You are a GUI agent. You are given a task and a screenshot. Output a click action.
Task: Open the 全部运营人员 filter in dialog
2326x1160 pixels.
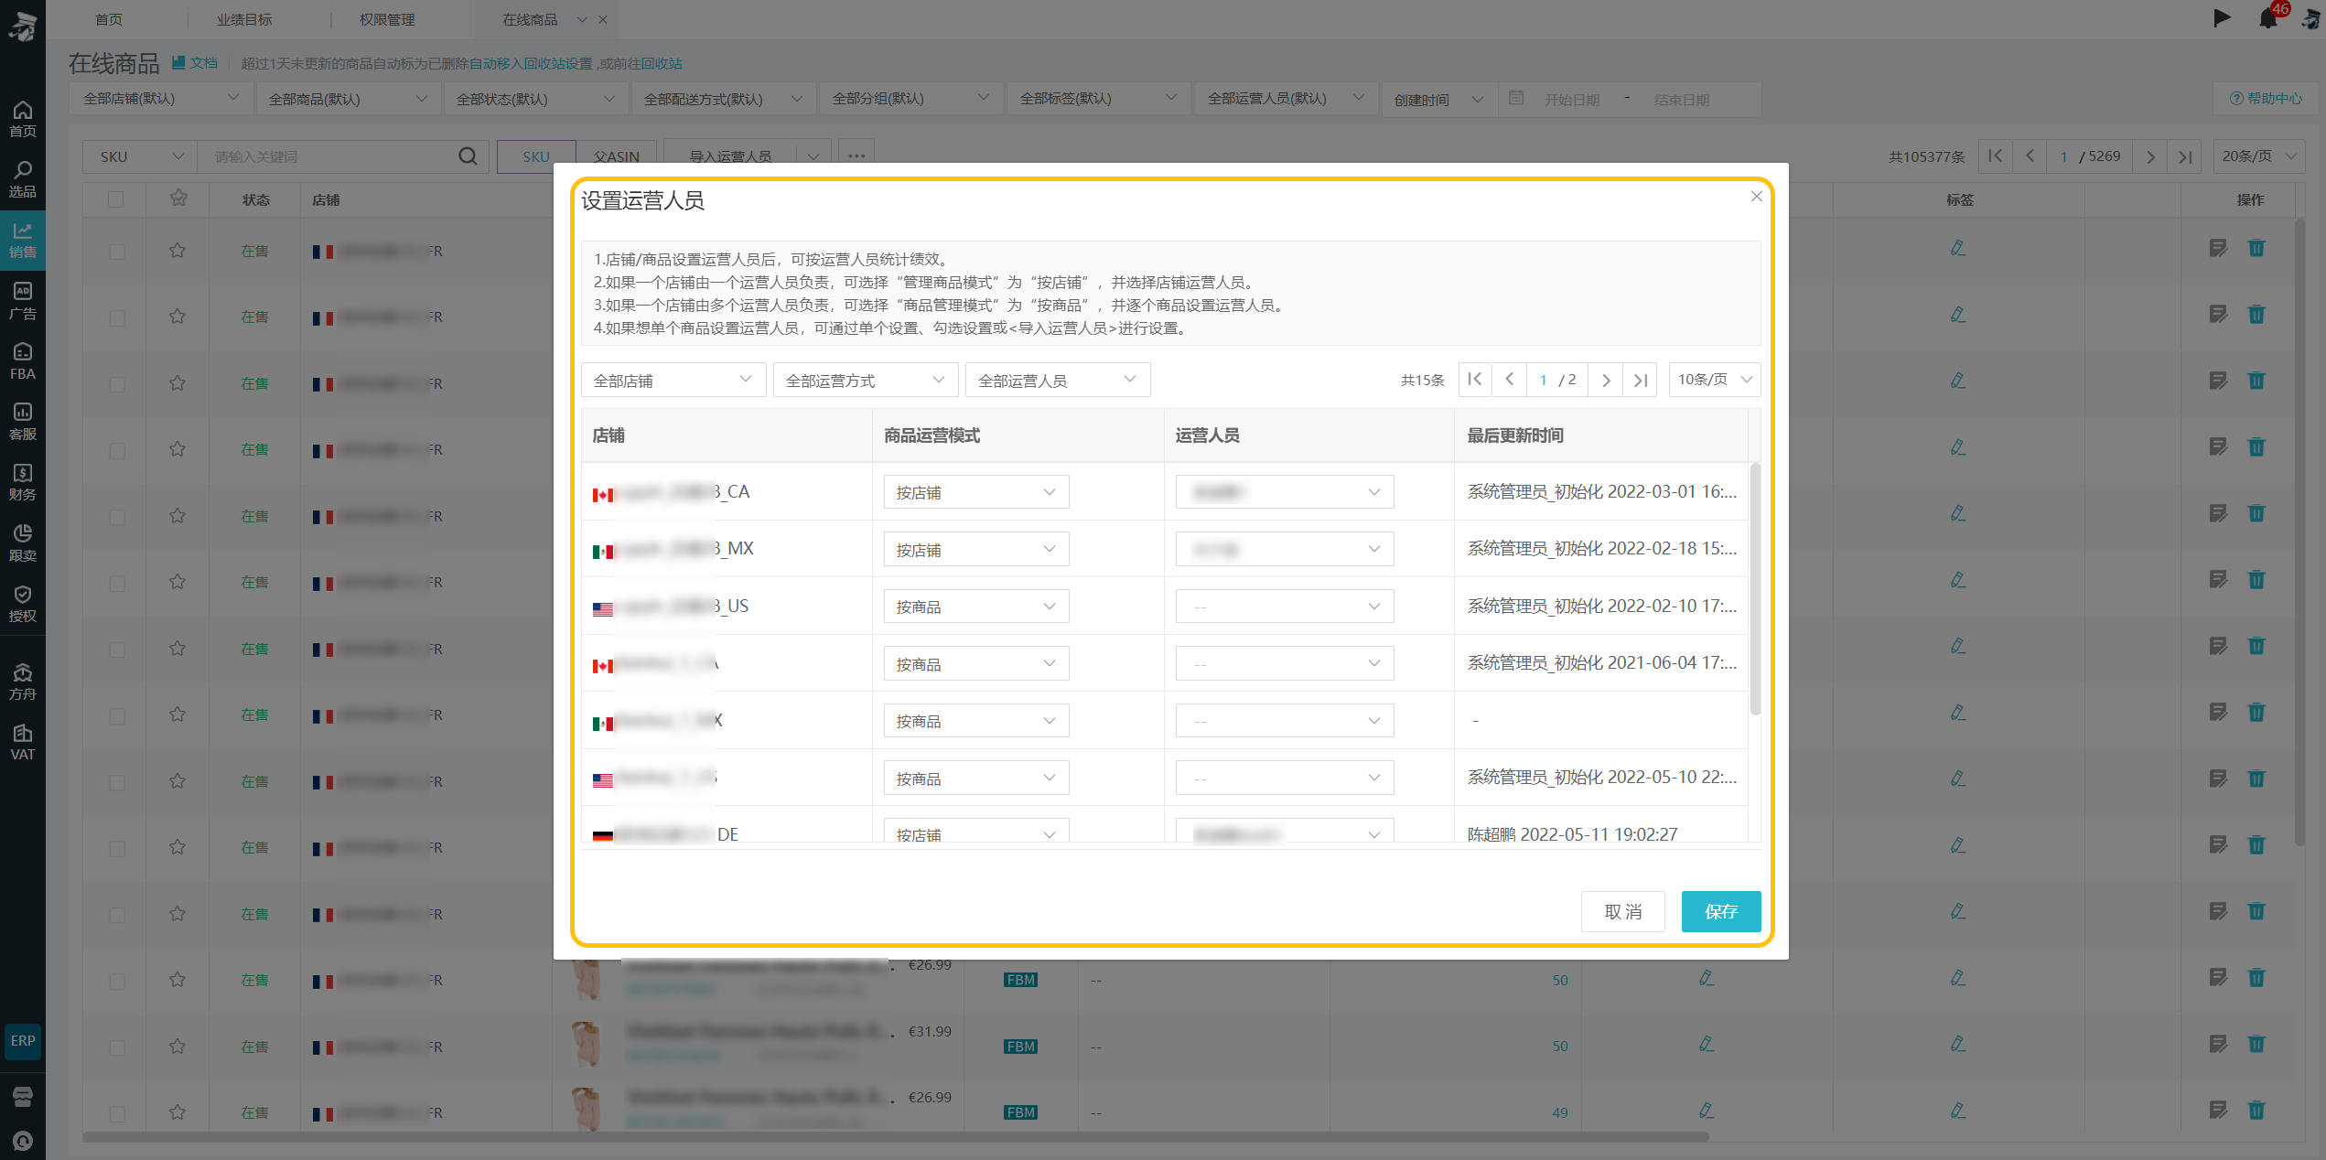point(1057,380)
